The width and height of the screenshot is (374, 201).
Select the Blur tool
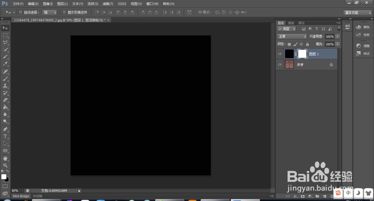tap(5, 114)
